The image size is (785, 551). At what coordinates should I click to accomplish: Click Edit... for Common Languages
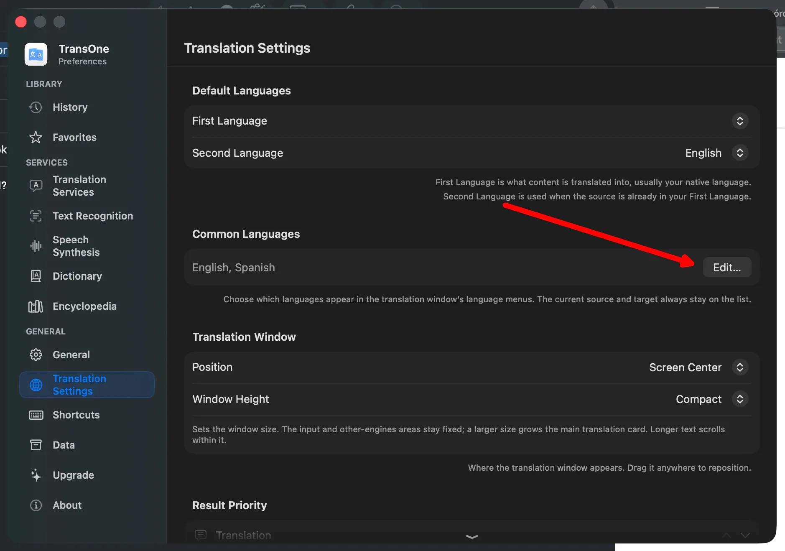727,268
